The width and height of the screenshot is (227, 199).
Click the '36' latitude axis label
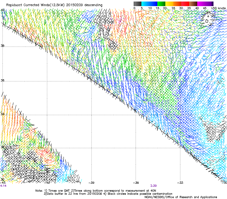tap(2, 80)
